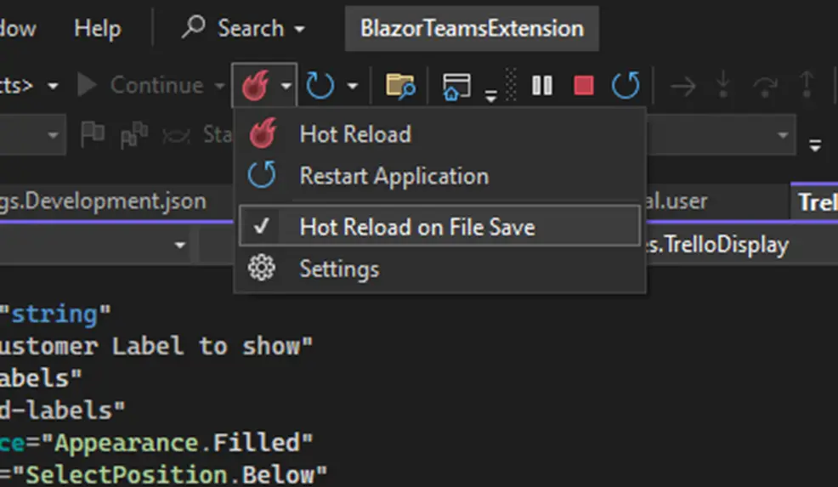Choose Restart Application menu entry
This screenshot has width=838, height=487.
click(394, 177)
